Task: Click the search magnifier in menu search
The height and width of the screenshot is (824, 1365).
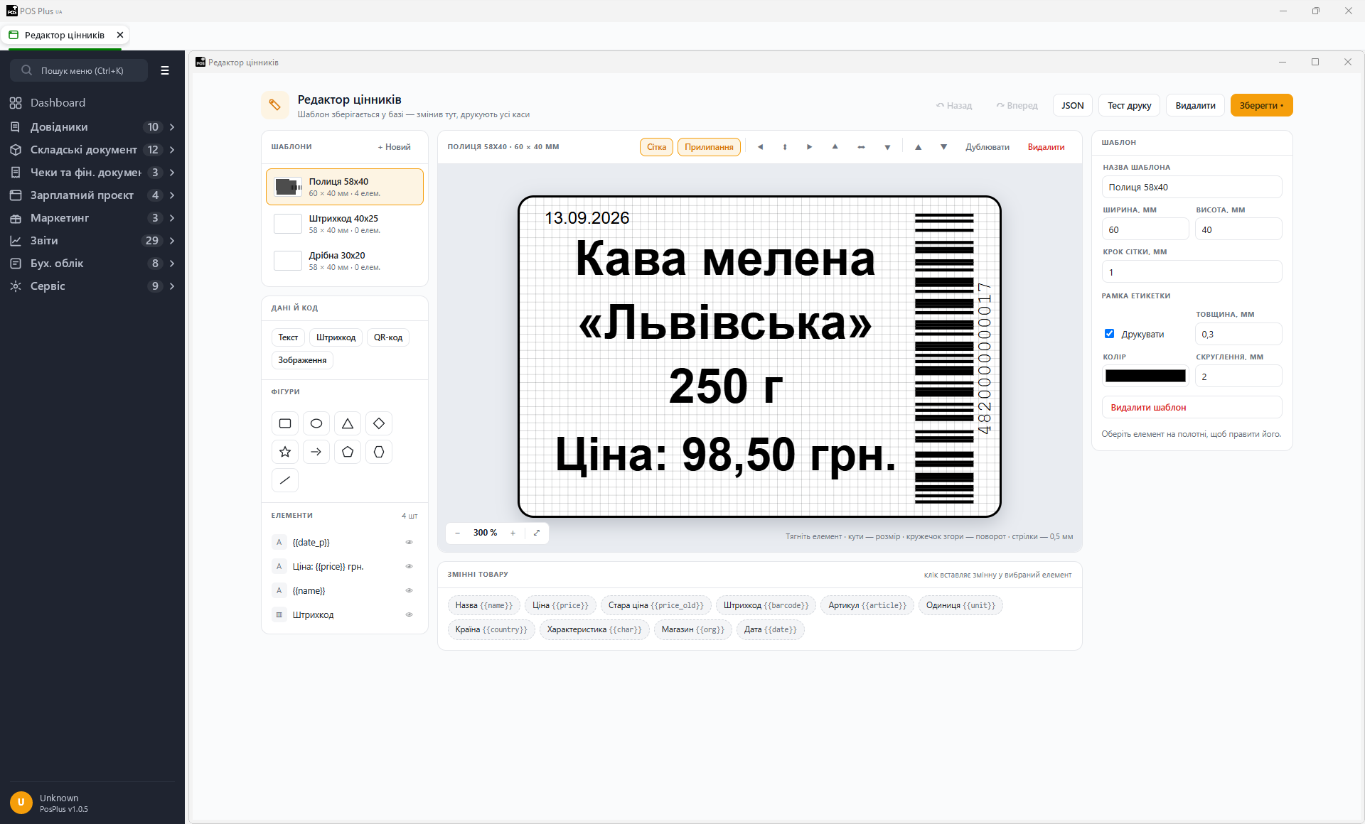Action: pyautogui.click(x=26, y=70)
